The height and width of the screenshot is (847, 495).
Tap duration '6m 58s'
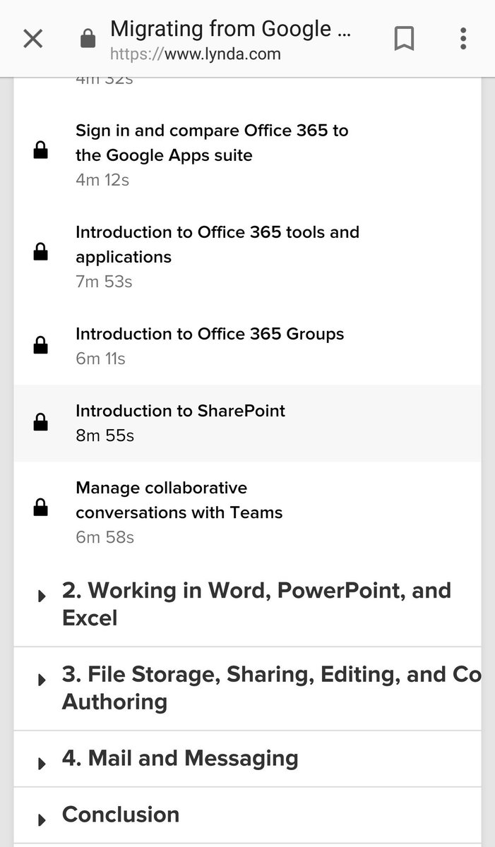click(x=105, y=537)
